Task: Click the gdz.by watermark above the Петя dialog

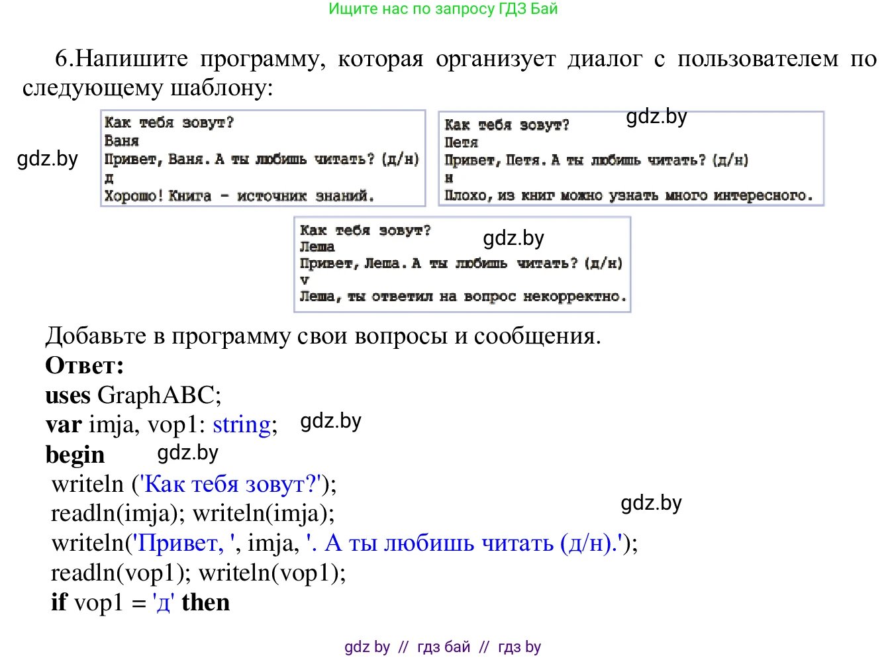Action: tap(656, 117)
